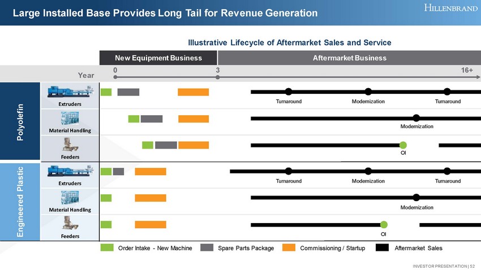Click Modernization marker in Polyolefin Material Handling row
This screenshot has height=270, width=481.
[x=416, y=118]
